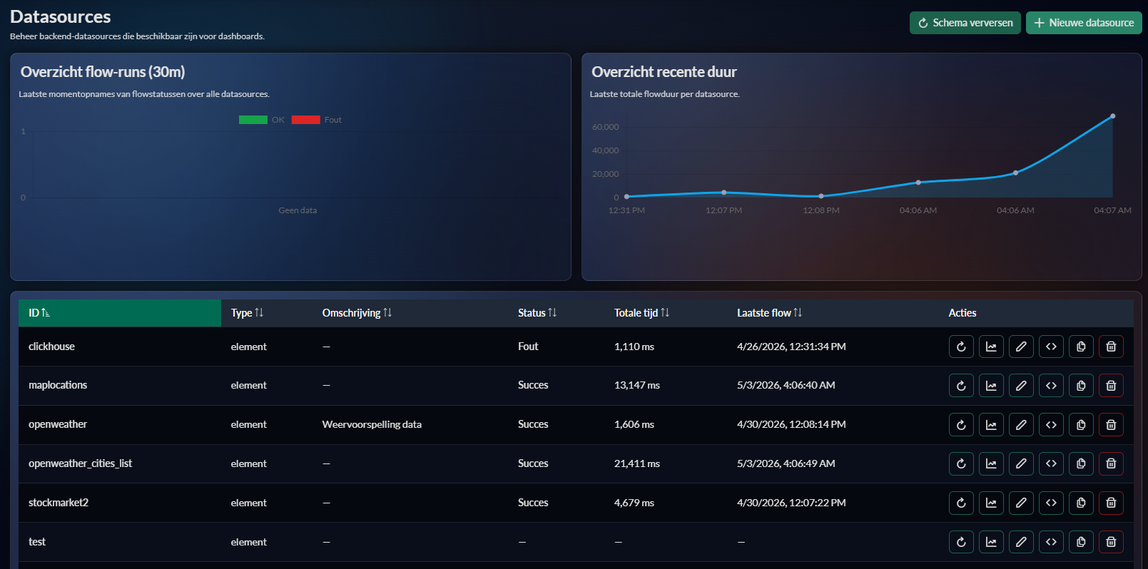Refresh the clickhouse datasource
Image resolution: width=1148 pixels, height=569 pixels.
click(x=961, y=347)
